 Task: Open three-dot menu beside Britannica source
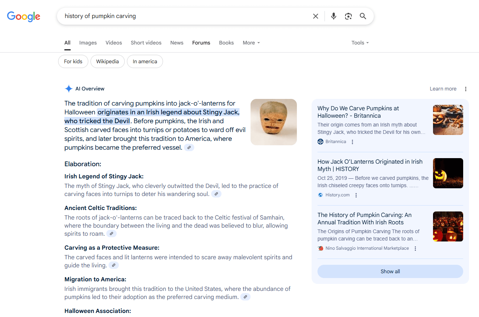point(352,142)
